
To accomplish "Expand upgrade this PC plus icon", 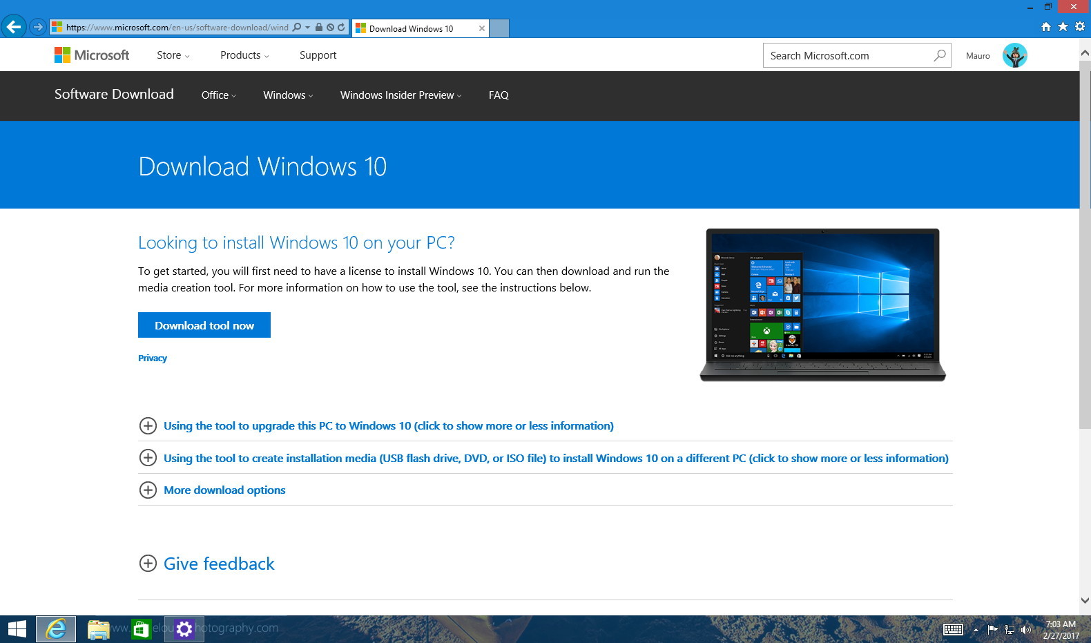I will [x=148, y=425].
